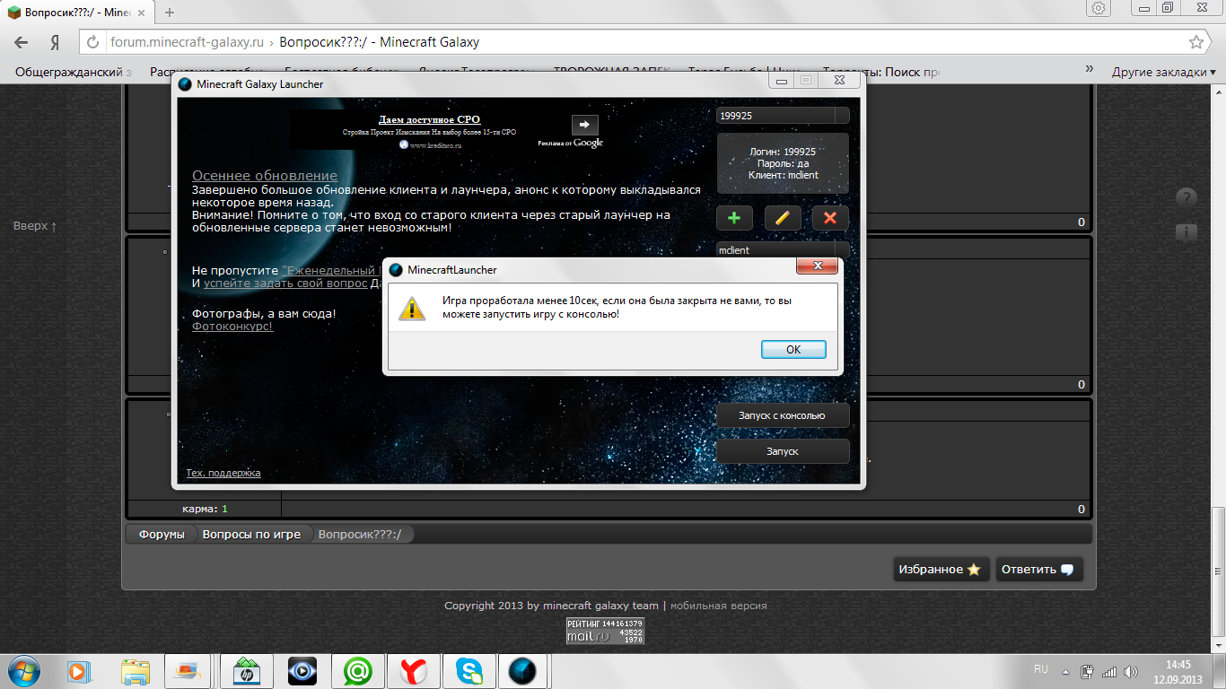1226x689 pixels.
Task: Expand the 199925 account dropdown
Action: click(x=841, y=116)
